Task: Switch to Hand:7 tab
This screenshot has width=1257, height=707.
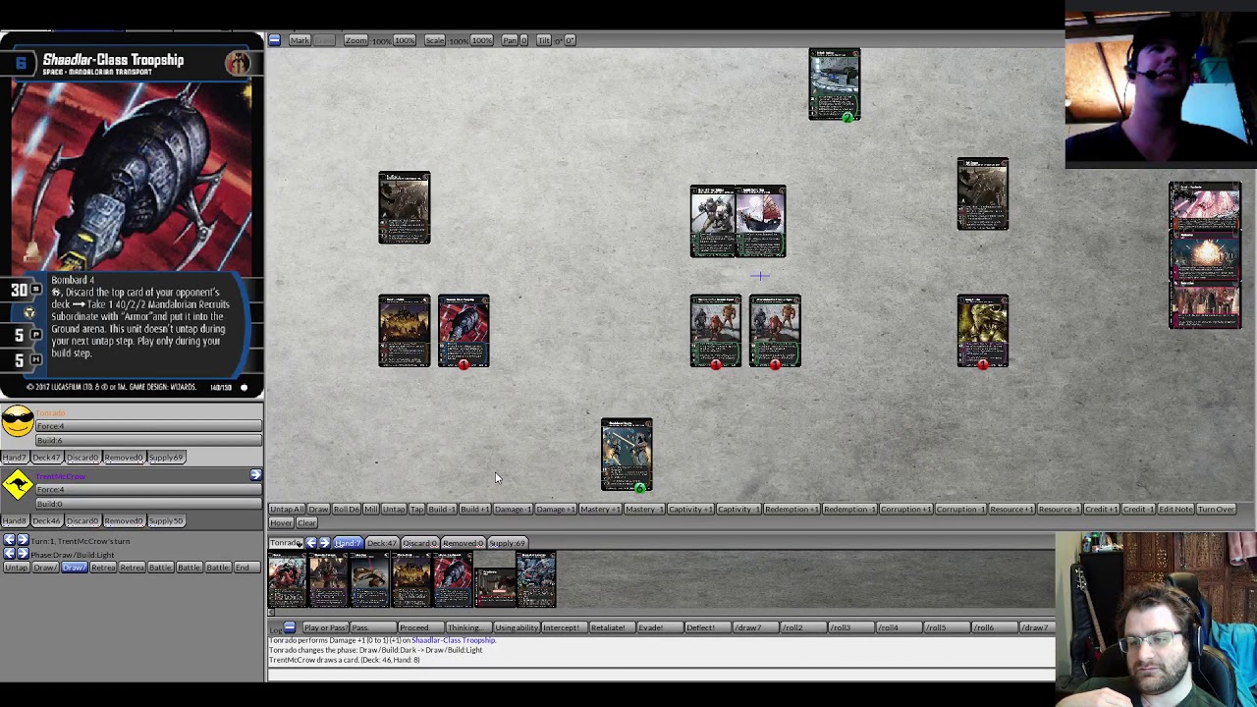Action: click(x=349, y=543)
